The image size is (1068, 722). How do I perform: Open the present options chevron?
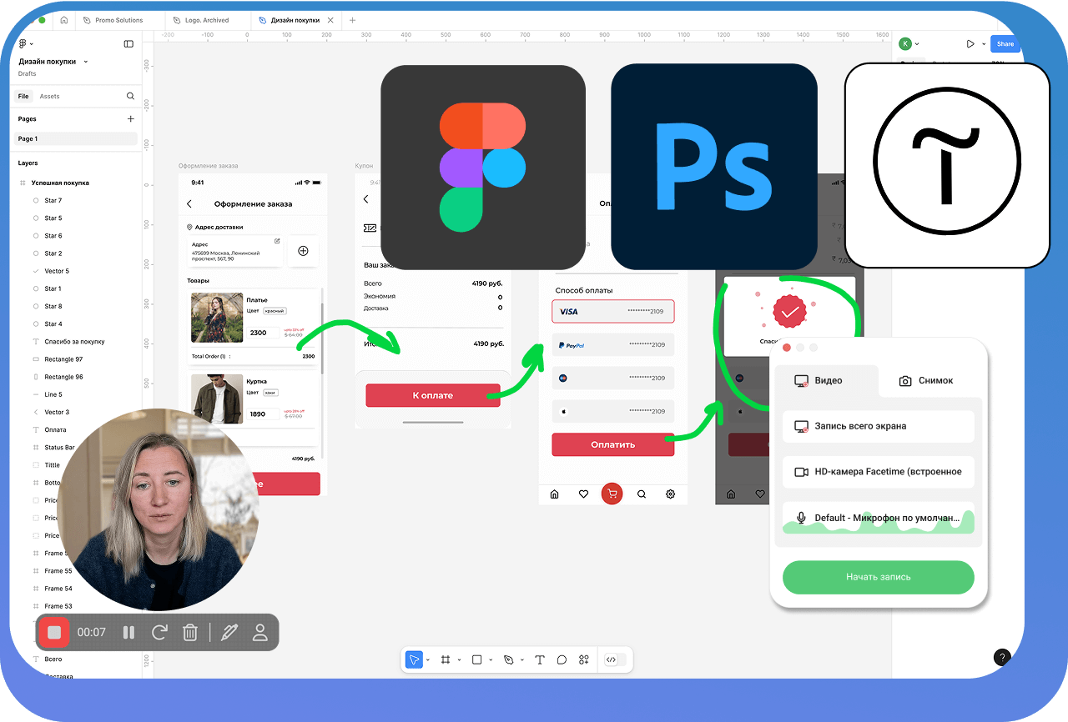[x=984, y=44]
